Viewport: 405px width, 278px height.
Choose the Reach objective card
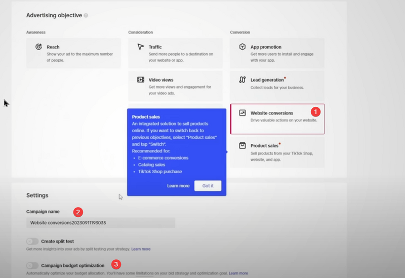click(73, 53)
